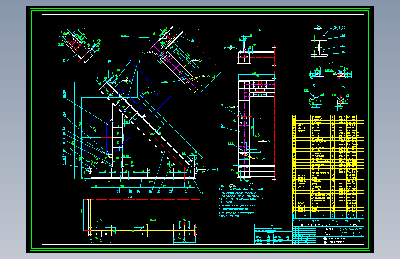Select the top-left rotated bolted plate detail view
The height and width of the screenshot is (259, 400).
[79, 45]
